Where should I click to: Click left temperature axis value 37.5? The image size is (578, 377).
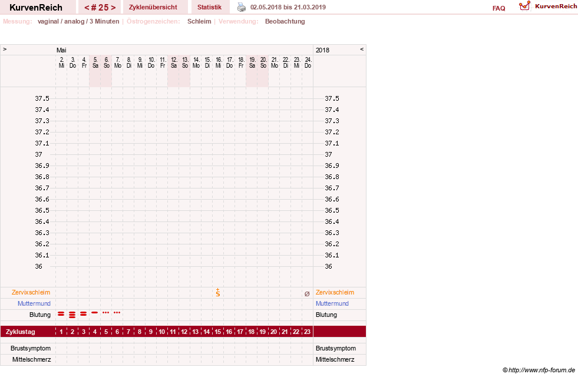coord(42,98)
